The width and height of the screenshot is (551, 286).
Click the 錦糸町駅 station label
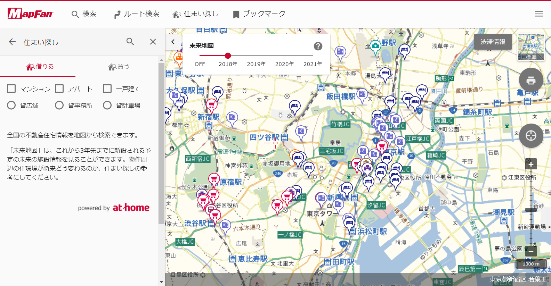477,112
